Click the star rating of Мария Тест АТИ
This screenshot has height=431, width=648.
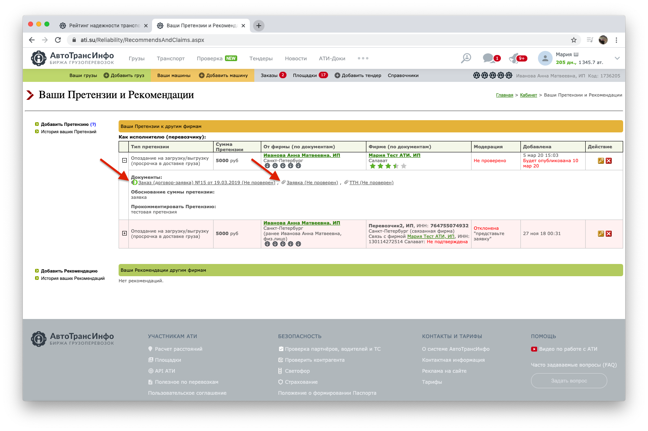click(388, 166)
